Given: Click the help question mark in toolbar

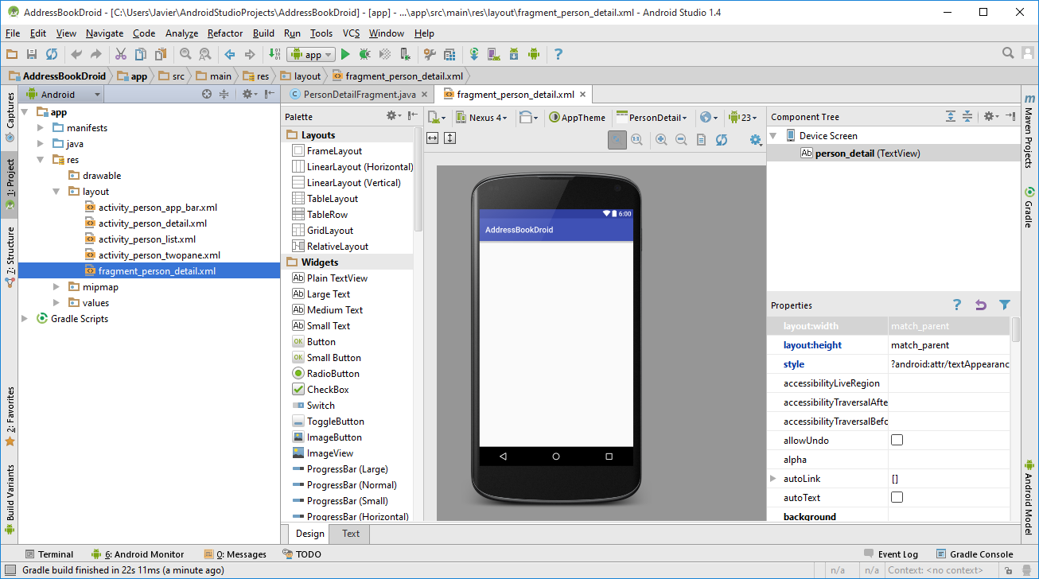Looking at the screenshot, I should click(x=558, y=54).
